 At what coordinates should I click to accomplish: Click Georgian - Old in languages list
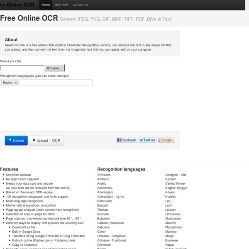pyautogui.click(x=176, y=175)
